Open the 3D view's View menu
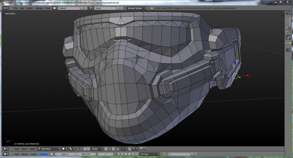Image resolution: width=293 pixels, height=158 pixels. (x=17, y=149)
